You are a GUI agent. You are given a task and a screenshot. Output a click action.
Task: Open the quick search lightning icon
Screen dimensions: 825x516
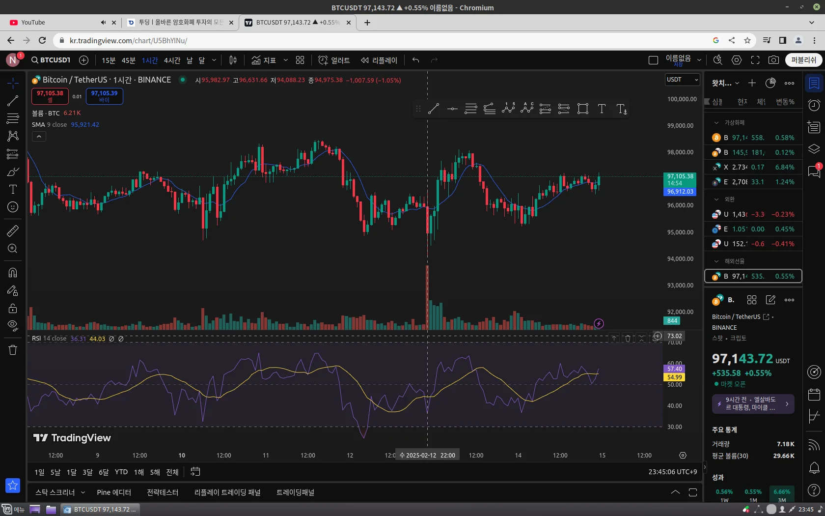[x=717, y=60]
